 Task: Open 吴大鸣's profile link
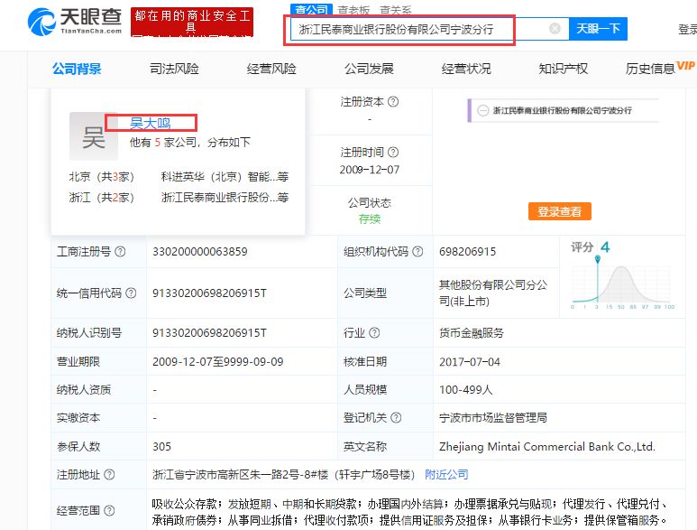[x=151, y=123]
